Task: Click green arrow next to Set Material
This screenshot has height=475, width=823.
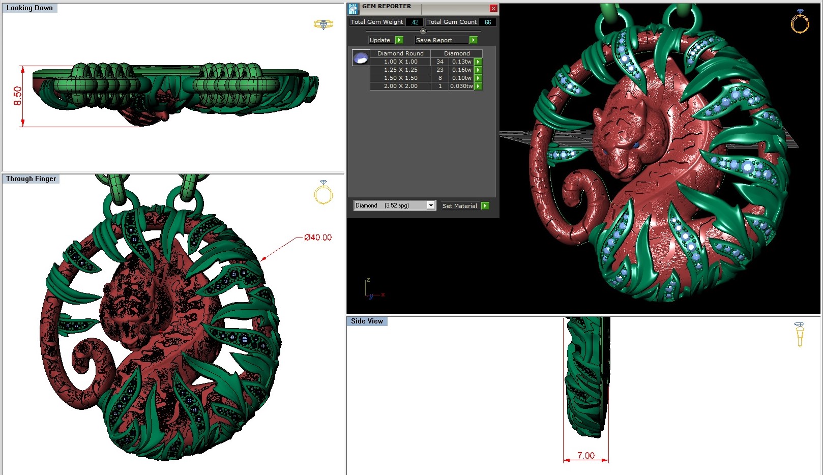Action: click(x=485, y=205)
